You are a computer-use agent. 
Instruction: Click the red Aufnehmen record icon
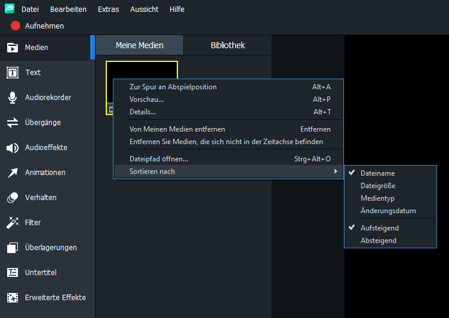[x=16, y=26]
